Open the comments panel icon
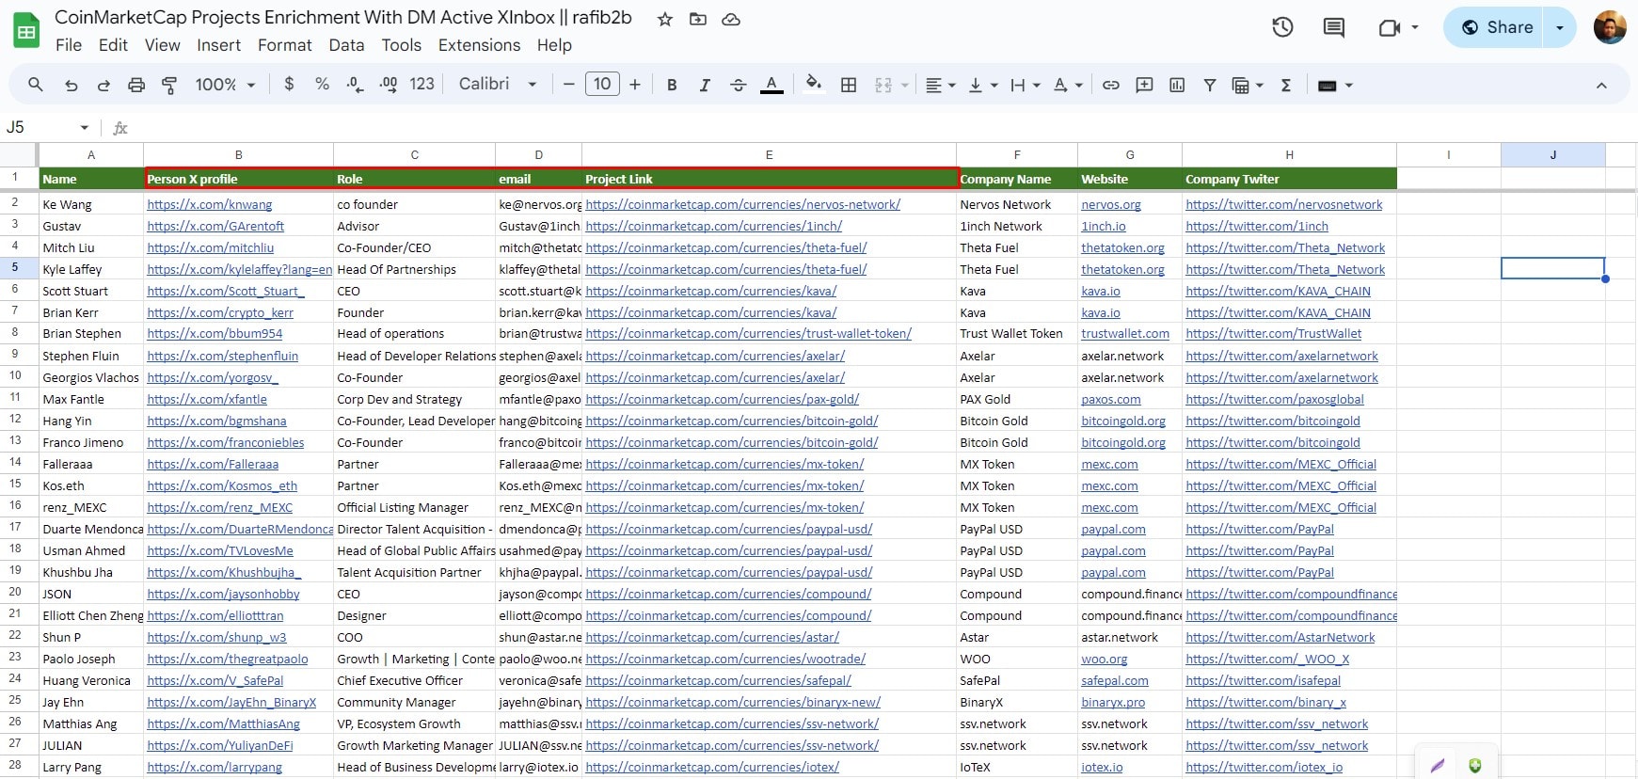Image resolution: width=1638 pixels, height=779 pixels. coord(1333,27)
